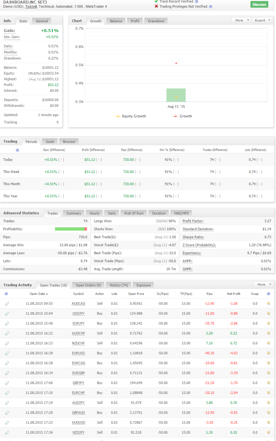Open the Risk Of Ruin tab
The image size is (276, 441).
134,213
